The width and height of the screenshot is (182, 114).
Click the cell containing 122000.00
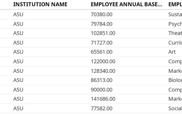click(x=103, y=61)
